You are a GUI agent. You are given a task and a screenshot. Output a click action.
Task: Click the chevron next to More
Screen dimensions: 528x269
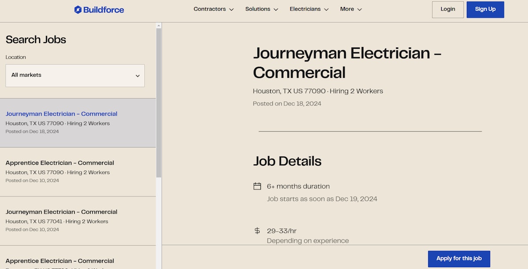pos(360,9)
